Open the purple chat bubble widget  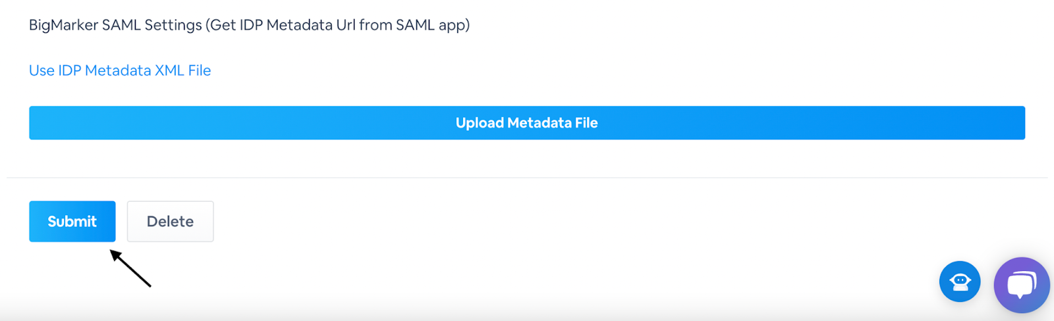pos(1021,285)
